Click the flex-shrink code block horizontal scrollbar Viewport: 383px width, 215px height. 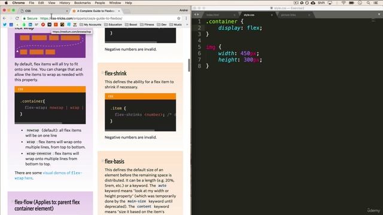[130, 130]
